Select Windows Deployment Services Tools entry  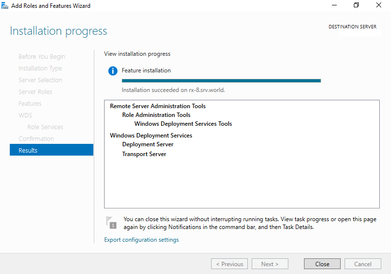tap(183, 124)
